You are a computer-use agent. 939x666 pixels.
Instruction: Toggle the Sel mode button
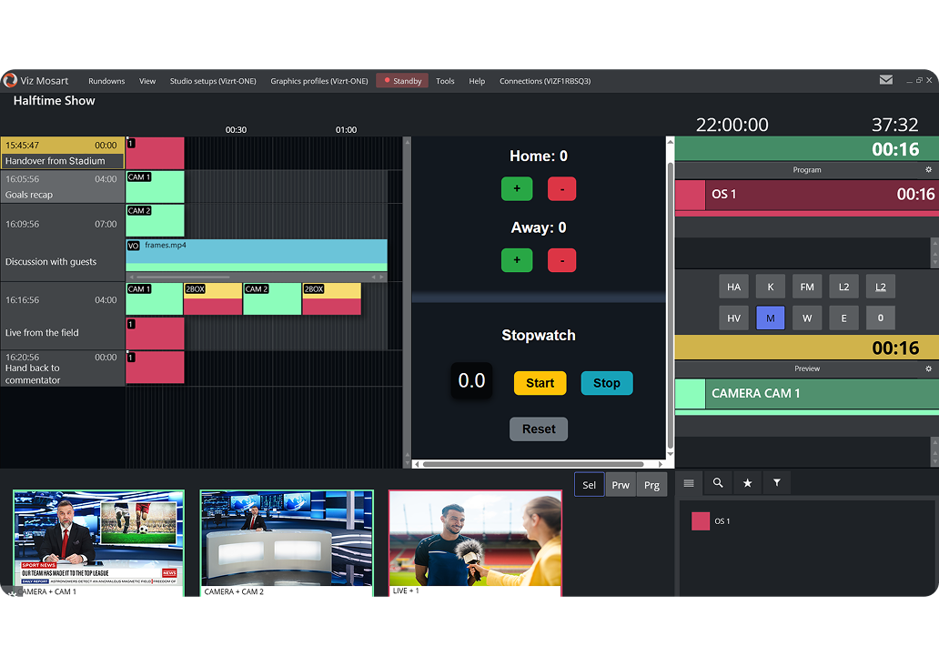pyautogui.click(x=589, y=485)
